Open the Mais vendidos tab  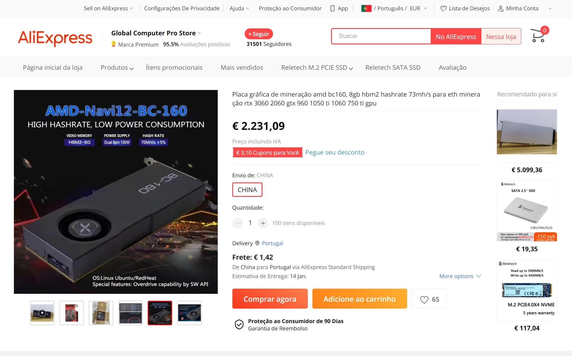click(x=242, y=67)
